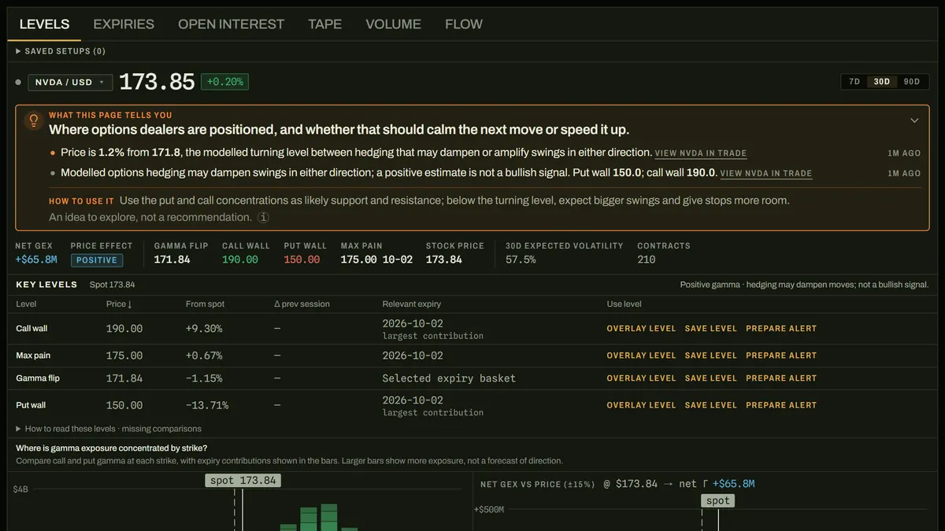
Task: Click the 'spot' marker on Net GEX chart
Action: [717, 500]
